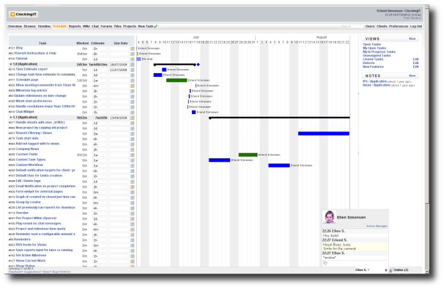Open calendar picker for Group by creator
This screenshot has height=289, width=444.
pyautogui.click(x=132, y=202)
